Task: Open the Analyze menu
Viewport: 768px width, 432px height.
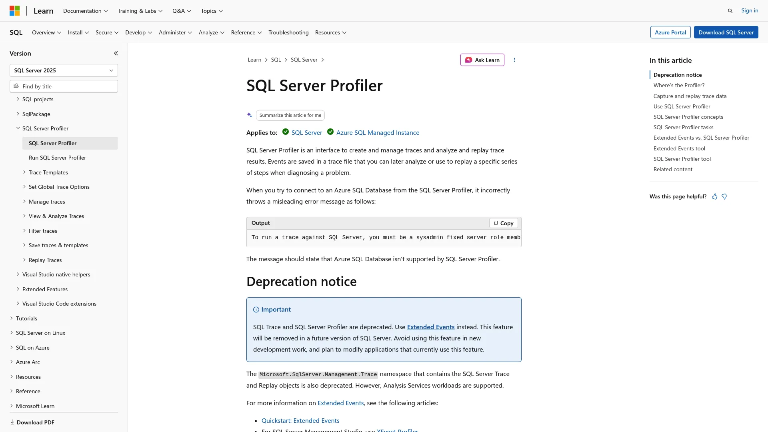Action: pyautogui.click(x=212, y=32)
